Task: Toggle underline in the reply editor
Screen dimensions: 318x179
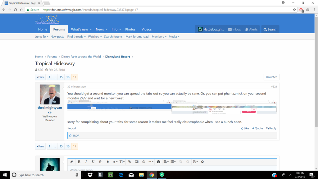Action: click(x=93, y=162)
